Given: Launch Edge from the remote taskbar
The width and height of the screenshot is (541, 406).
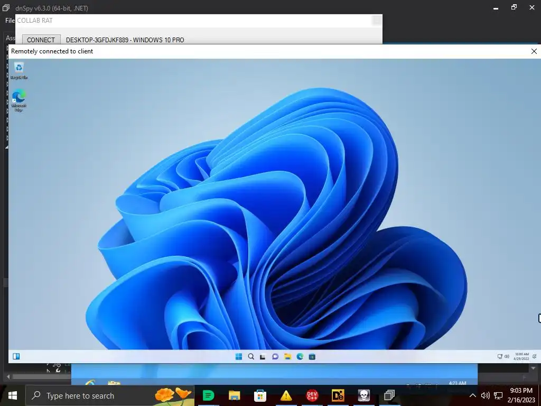Looking at the screenshot, I should [300, 357].
